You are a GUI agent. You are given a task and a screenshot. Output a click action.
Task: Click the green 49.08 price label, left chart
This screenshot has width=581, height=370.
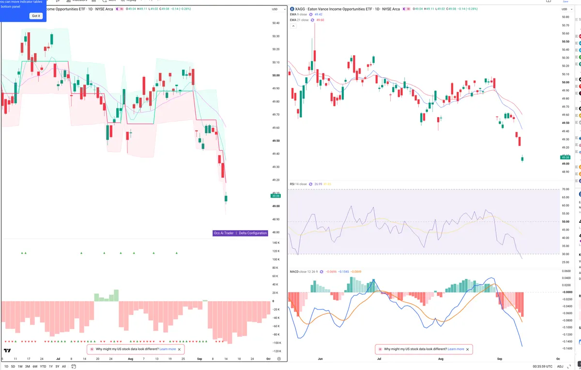pos(275,196)
